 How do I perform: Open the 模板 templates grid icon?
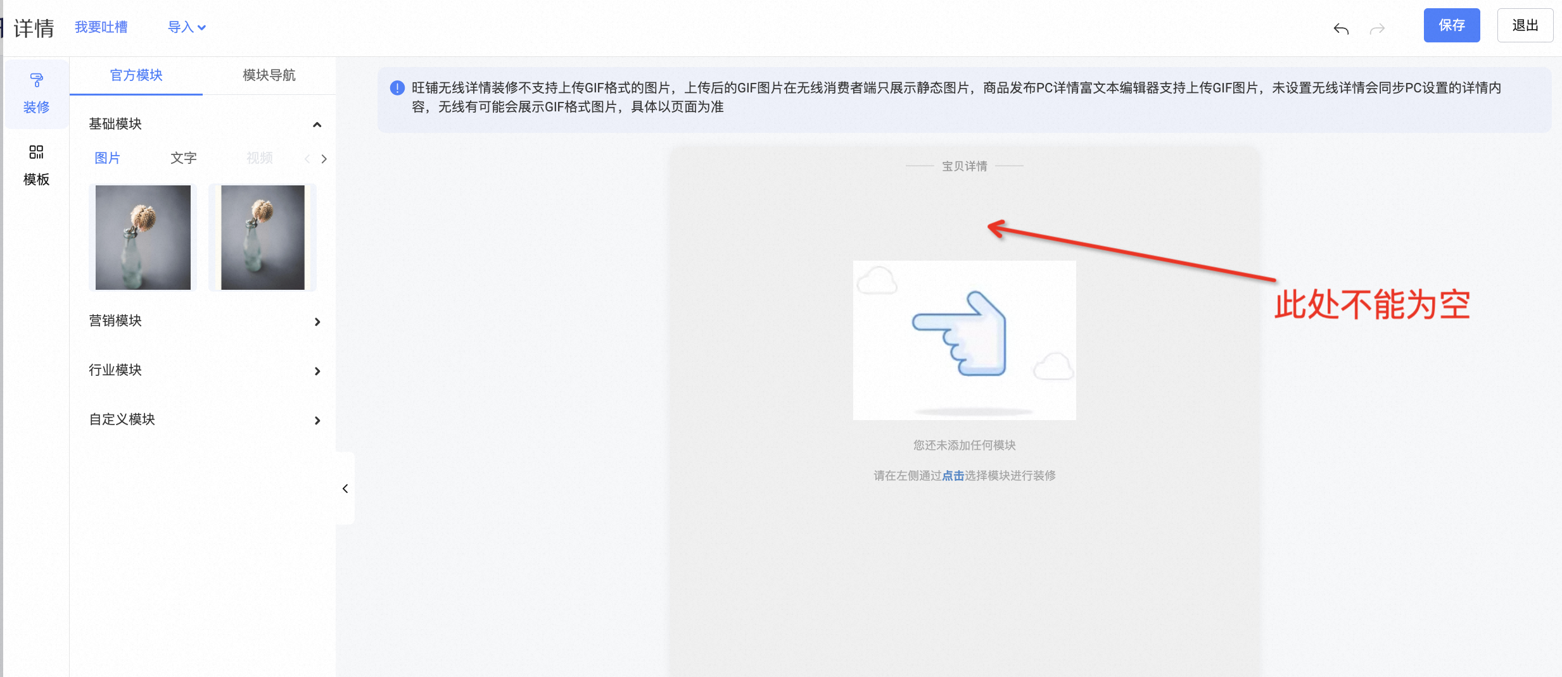(x=36, y=152)
